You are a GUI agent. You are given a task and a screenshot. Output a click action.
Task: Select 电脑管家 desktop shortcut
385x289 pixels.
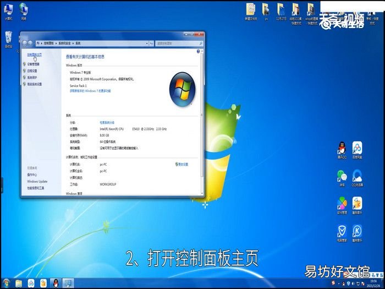tap(342, 233)
